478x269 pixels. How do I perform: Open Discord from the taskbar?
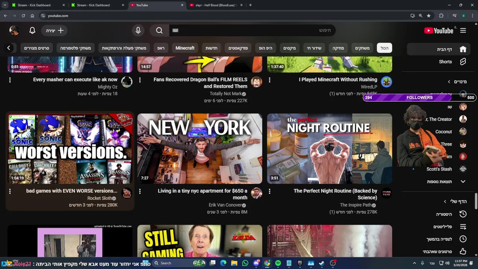pyautogui.click(x=256, y=263)
